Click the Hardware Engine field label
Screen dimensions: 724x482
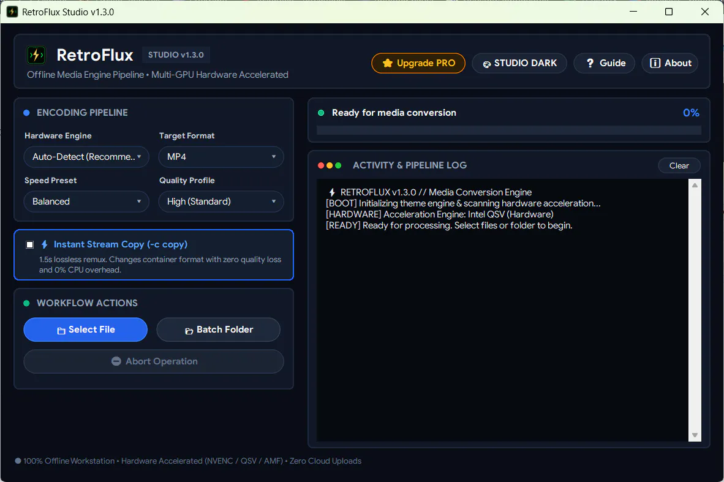pyautogui.click(x=58, y=136)
